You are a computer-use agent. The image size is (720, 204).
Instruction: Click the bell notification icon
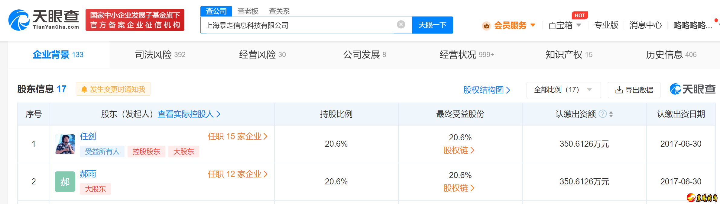pos(84,89)
